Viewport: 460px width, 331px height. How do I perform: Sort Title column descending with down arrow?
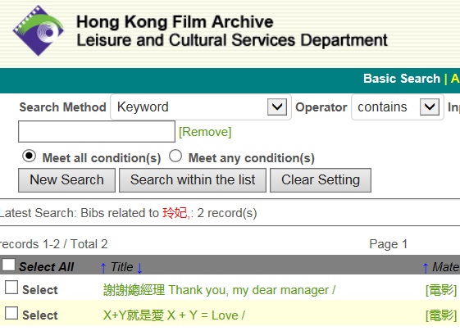139,268
